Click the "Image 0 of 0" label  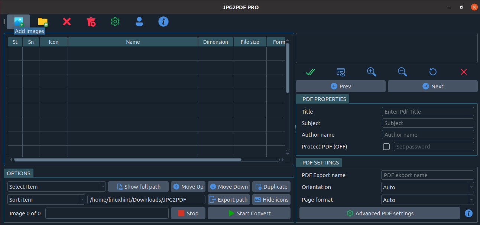point(25,213)
